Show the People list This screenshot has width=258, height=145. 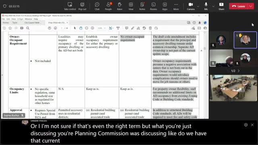(x=108, y=6)
